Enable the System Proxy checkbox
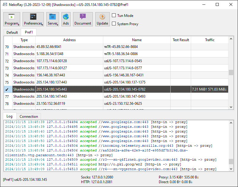This screenshot has height=187, width=238. pos(114,24)
